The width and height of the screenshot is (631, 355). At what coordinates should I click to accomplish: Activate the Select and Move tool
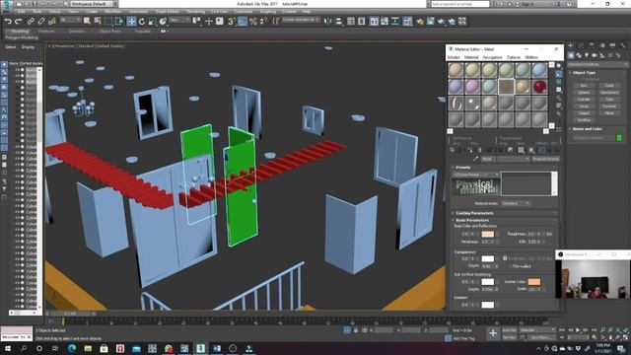131,21
